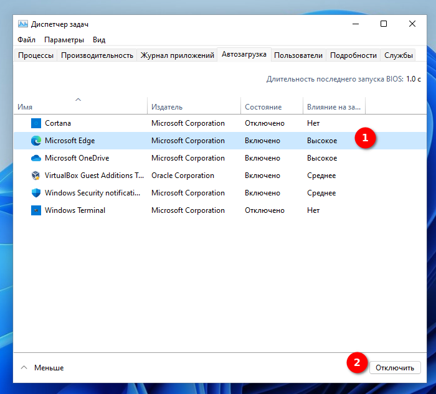The image size is (436, 394).
Task: Select the Windows Terminal row name
Action: point(75,210)
